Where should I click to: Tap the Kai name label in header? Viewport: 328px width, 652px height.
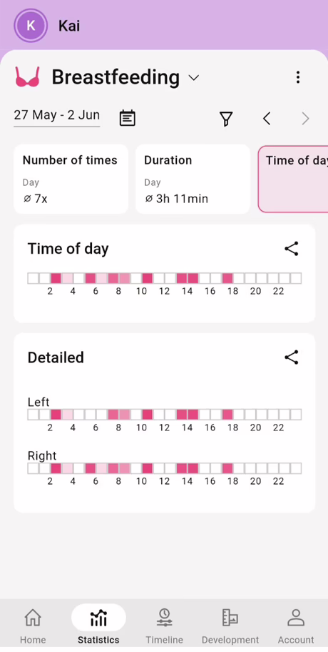[x=69, y=26]
